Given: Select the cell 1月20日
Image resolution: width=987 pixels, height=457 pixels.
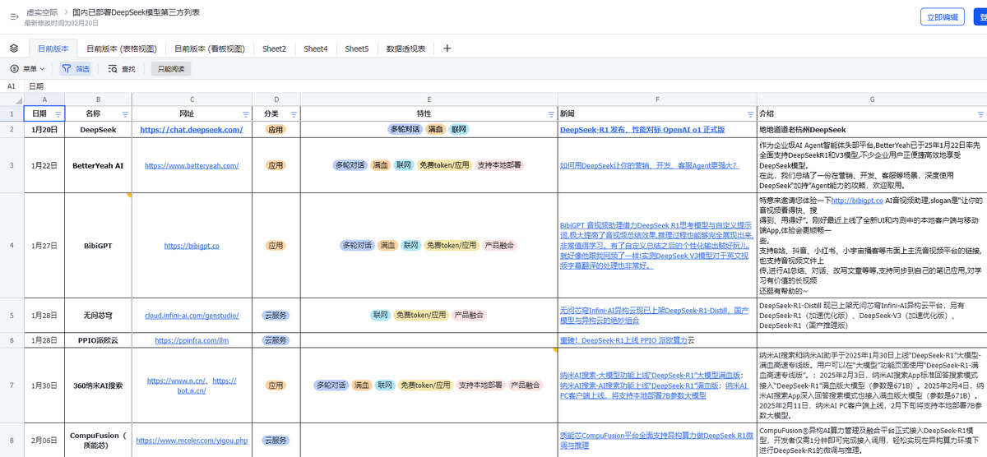Looking at the screenshot, I should [x=44, y=130].
